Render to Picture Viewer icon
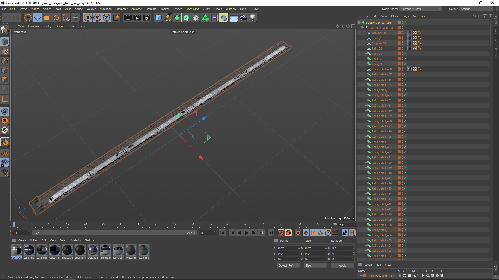The width and height of the screenshot is (499, 280). pos(137,18)
